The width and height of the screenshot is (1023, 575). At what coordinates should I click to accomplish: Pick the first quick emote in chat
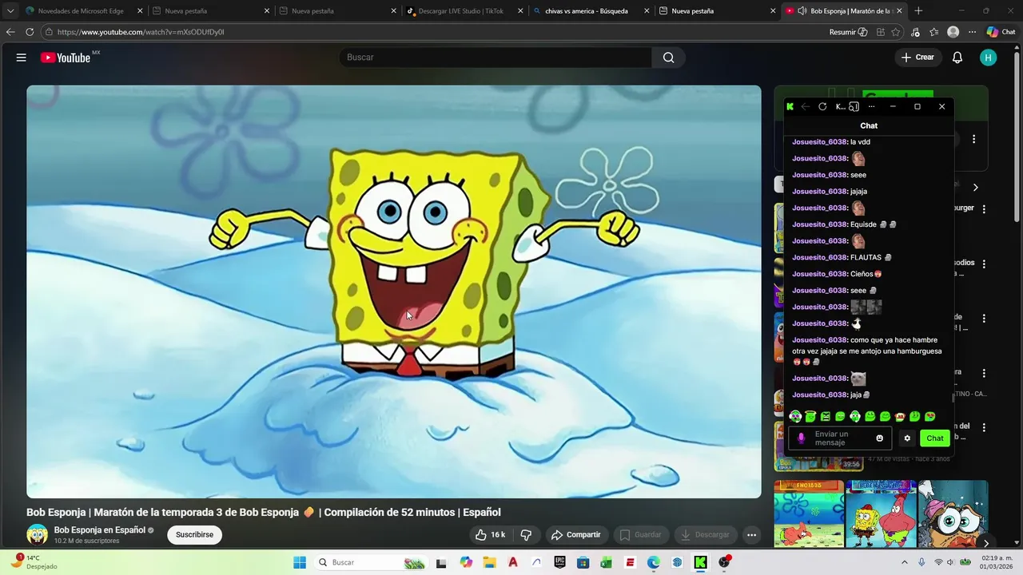[795, 416]
